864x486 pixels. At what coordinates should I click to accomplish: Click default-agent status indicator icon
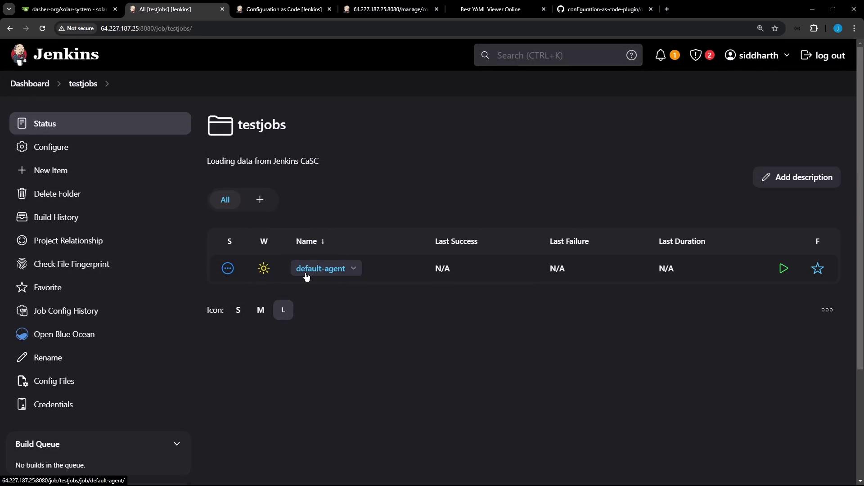(228, 269)
